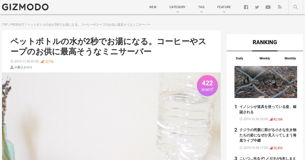Image resolution: width=305 pixels, height=160 pixels.
Task: Open search with magnifier icon
Action: pos(295,7)
